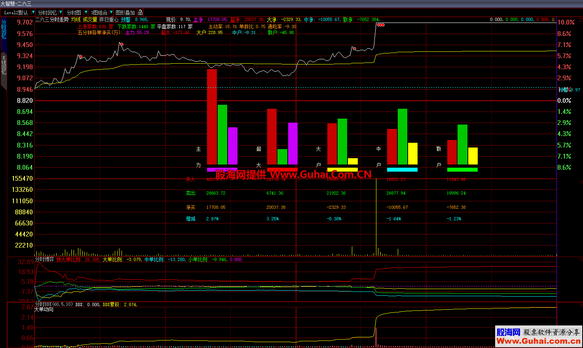
Task: Click the 中单比例 legend label
Action: [154, 259]
